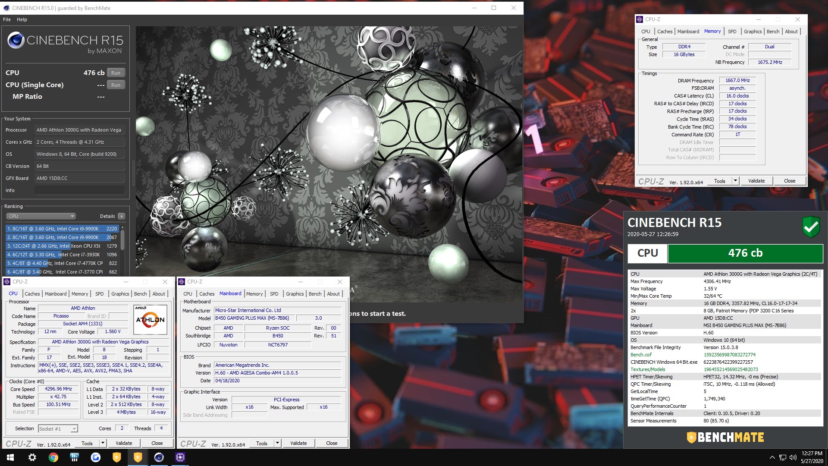
Task: Click the Cinebench panel divider handle
Action: click(133, 173)
